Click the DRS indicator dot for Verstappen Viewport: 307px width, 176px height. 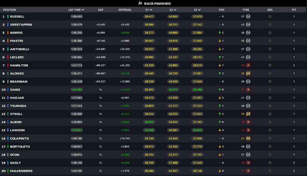(270, 25)
